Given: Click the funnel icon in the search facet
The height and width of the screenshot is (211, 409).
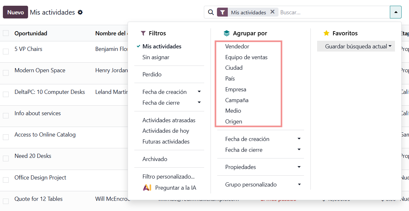Looking at the screenshot, I should click(x=222, y=12).
